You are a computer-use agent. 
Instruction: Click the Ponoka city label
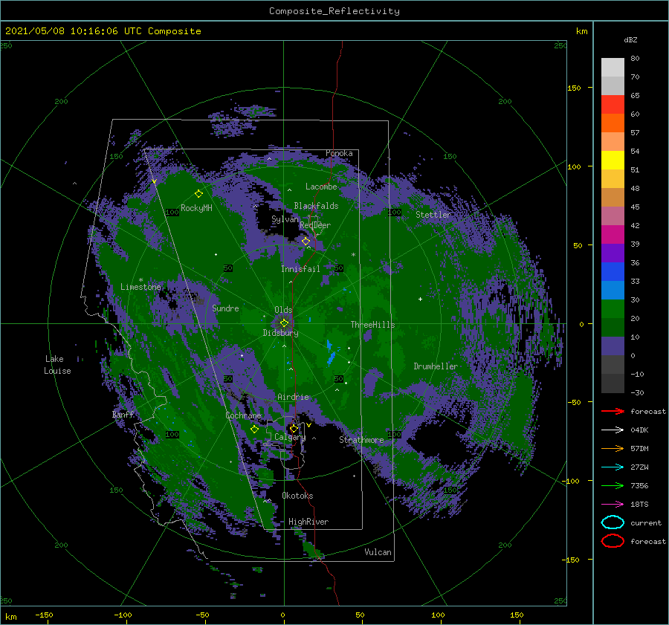pos(339,153)
